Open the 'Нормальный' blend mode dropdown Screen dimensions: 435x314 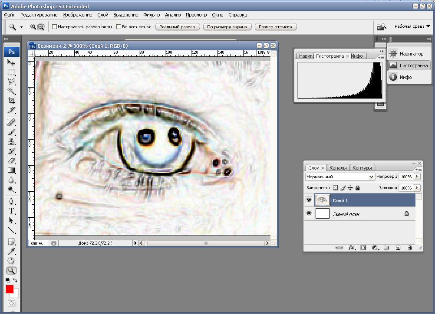(x=340, y=177)
